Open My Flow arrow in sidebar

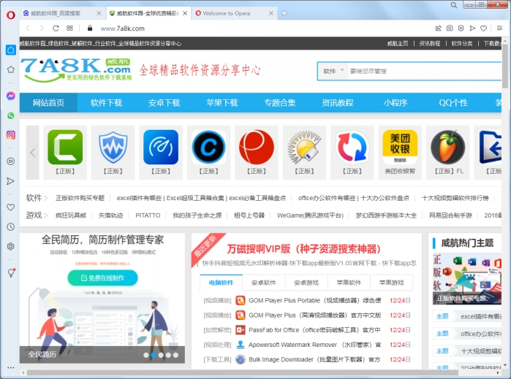[x=11, y=181]
